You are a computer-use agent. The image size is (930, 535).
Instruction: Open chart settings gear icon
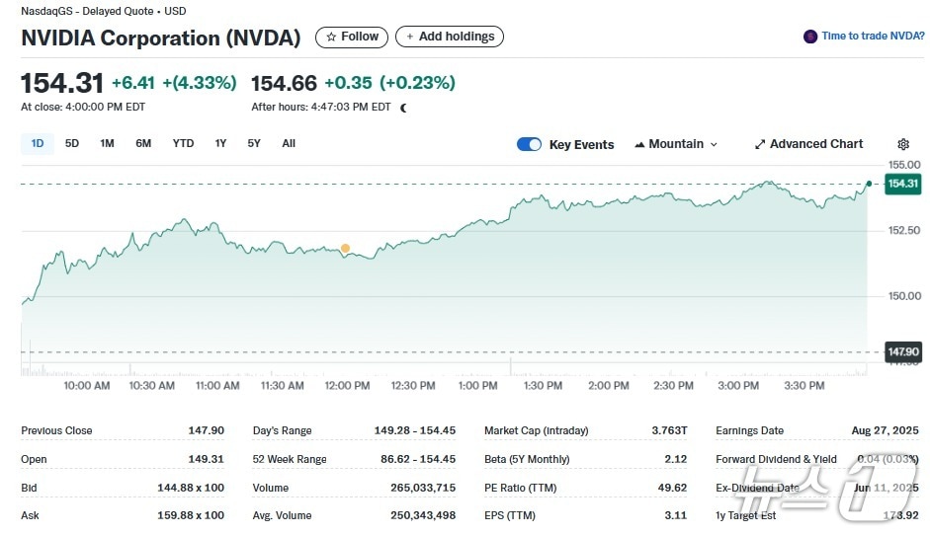click(x=902, y=144)
